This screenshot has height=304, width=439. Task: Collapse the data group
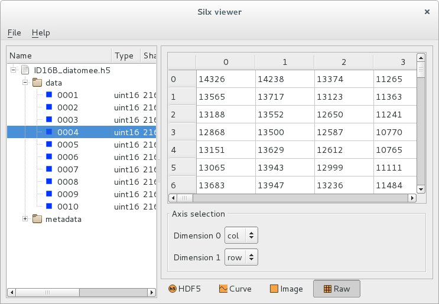[x=25, y=83]
